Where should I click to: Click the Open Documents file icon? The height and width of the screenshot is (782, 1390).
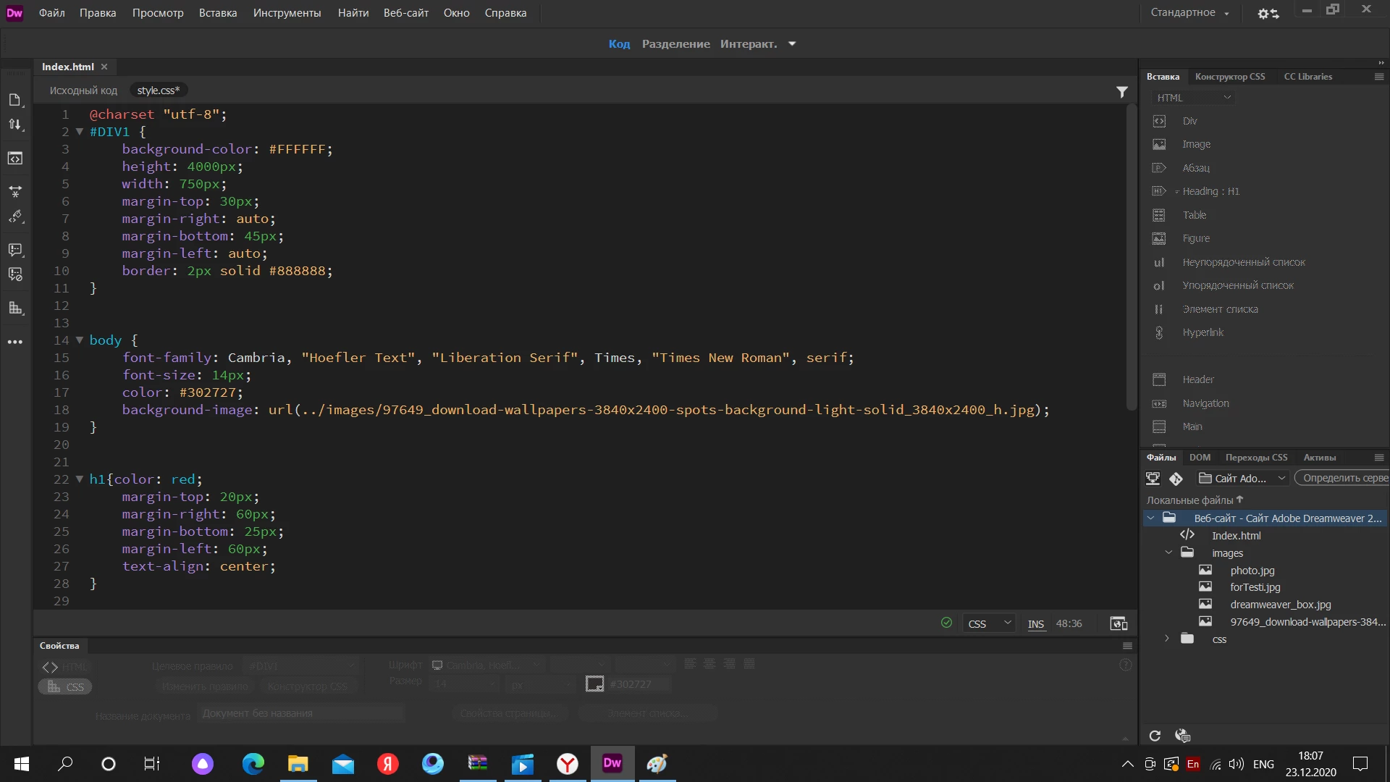point(15,100)
